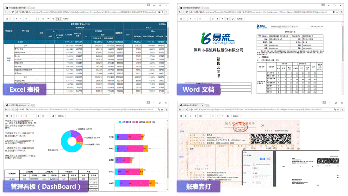This screenshot has height=196, width=348.
Task: Go to first page in Excel window
Action: click(x=16, y=19)
